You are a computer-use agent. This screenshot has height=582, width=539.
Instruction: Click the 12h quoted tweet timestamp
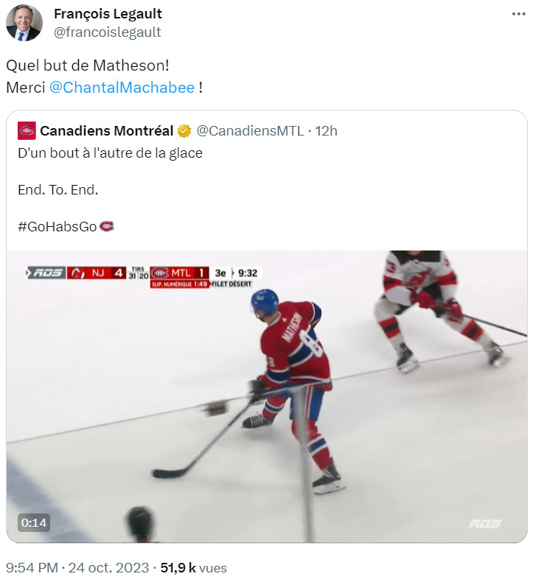click(x=326, y=131)
